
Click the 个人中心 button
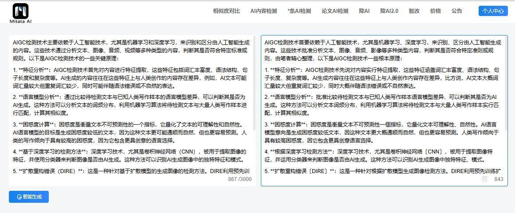tap(493, 11)
